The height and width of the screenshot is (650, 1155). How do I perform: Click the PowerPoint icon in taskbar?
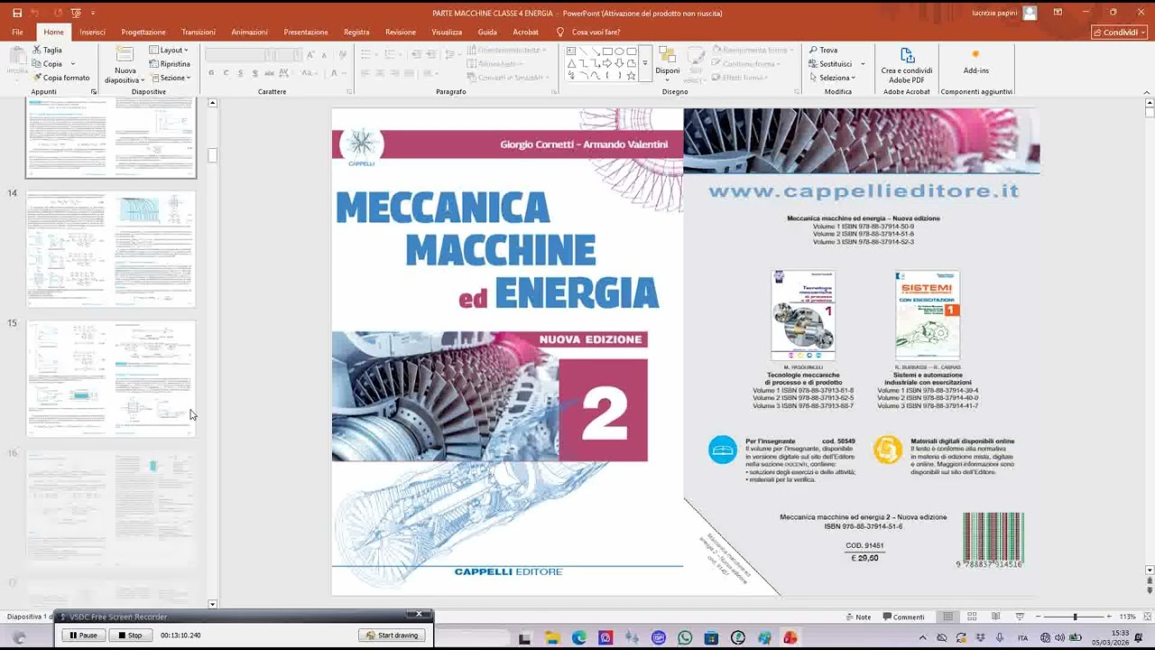[790, 637]
